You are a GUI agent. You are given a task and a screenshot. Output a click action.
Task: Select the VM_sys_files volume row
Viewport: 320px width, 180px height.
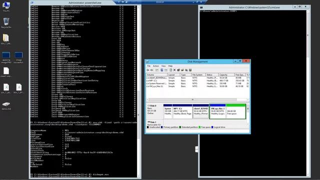click(197, 86)
